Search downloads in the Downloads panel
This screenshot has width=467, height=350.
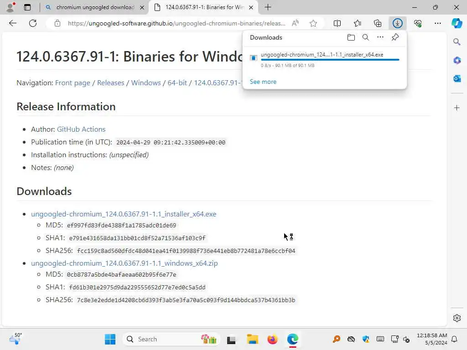[x=366, y=37]
